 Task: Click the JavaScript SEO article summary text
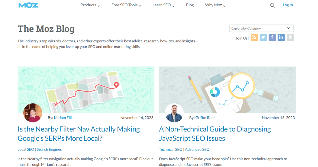[x=223, y=162]
